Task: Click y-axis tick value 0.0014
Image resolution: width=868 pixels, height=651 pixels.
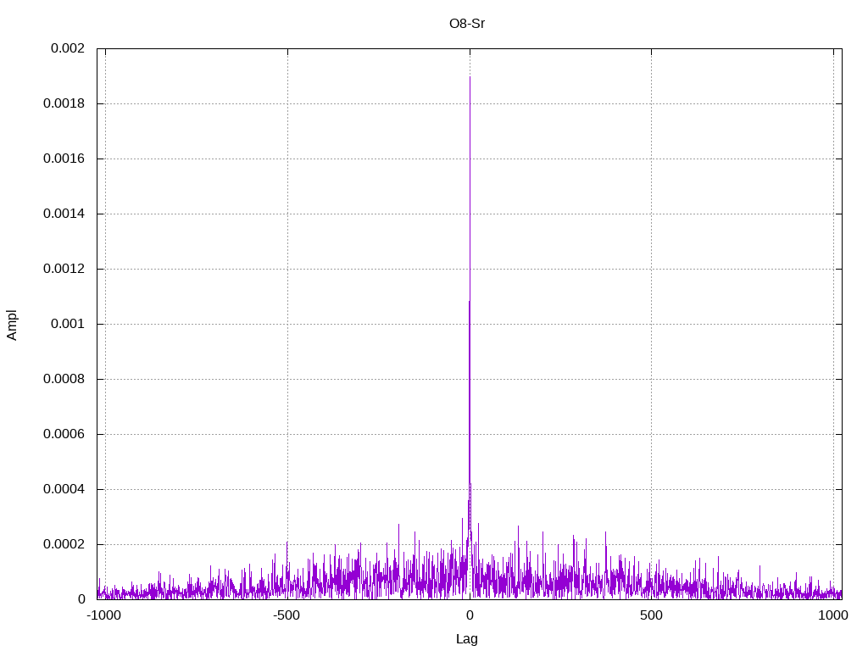Action: [64, 214]
